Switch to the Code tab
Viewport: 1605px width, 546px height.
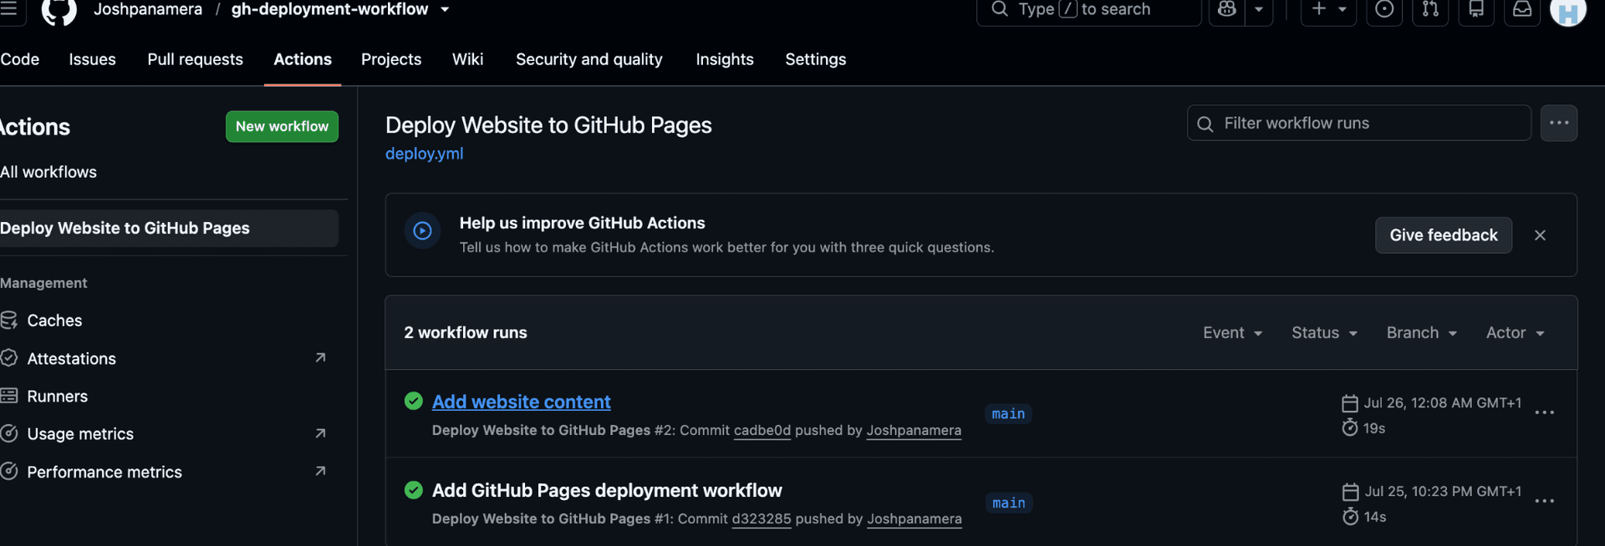tap(20, 59)
